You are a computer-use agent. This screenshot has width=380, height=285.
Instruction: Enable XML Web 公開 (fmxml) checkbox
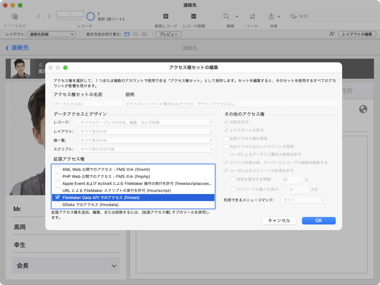point(58,169)
